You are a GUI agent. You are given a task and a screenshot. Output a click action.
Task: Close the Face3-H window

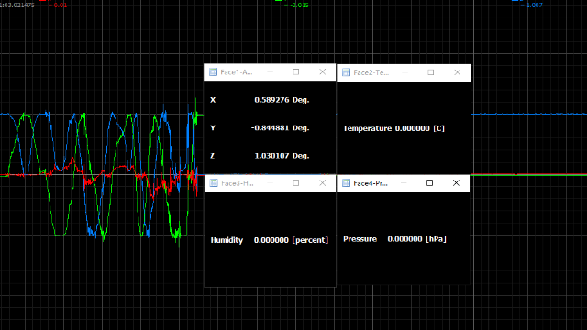322,183
